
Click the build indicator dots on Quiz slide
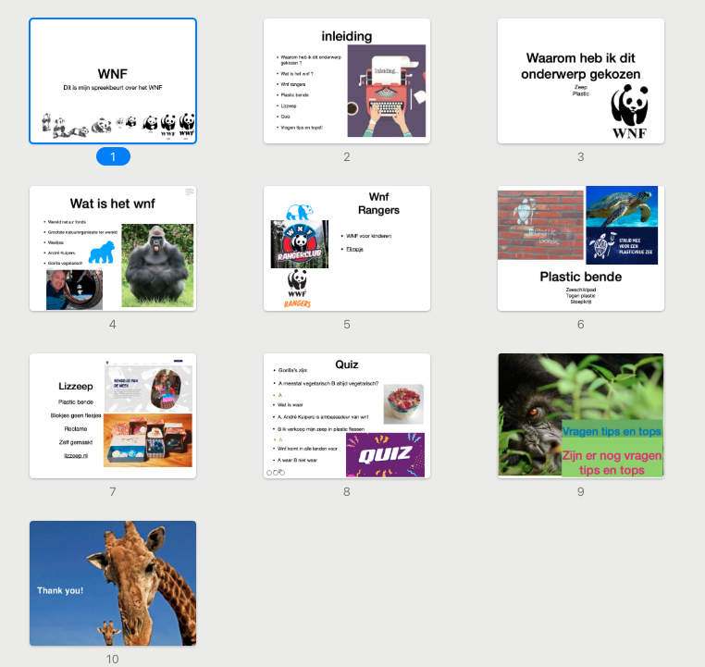276,472
